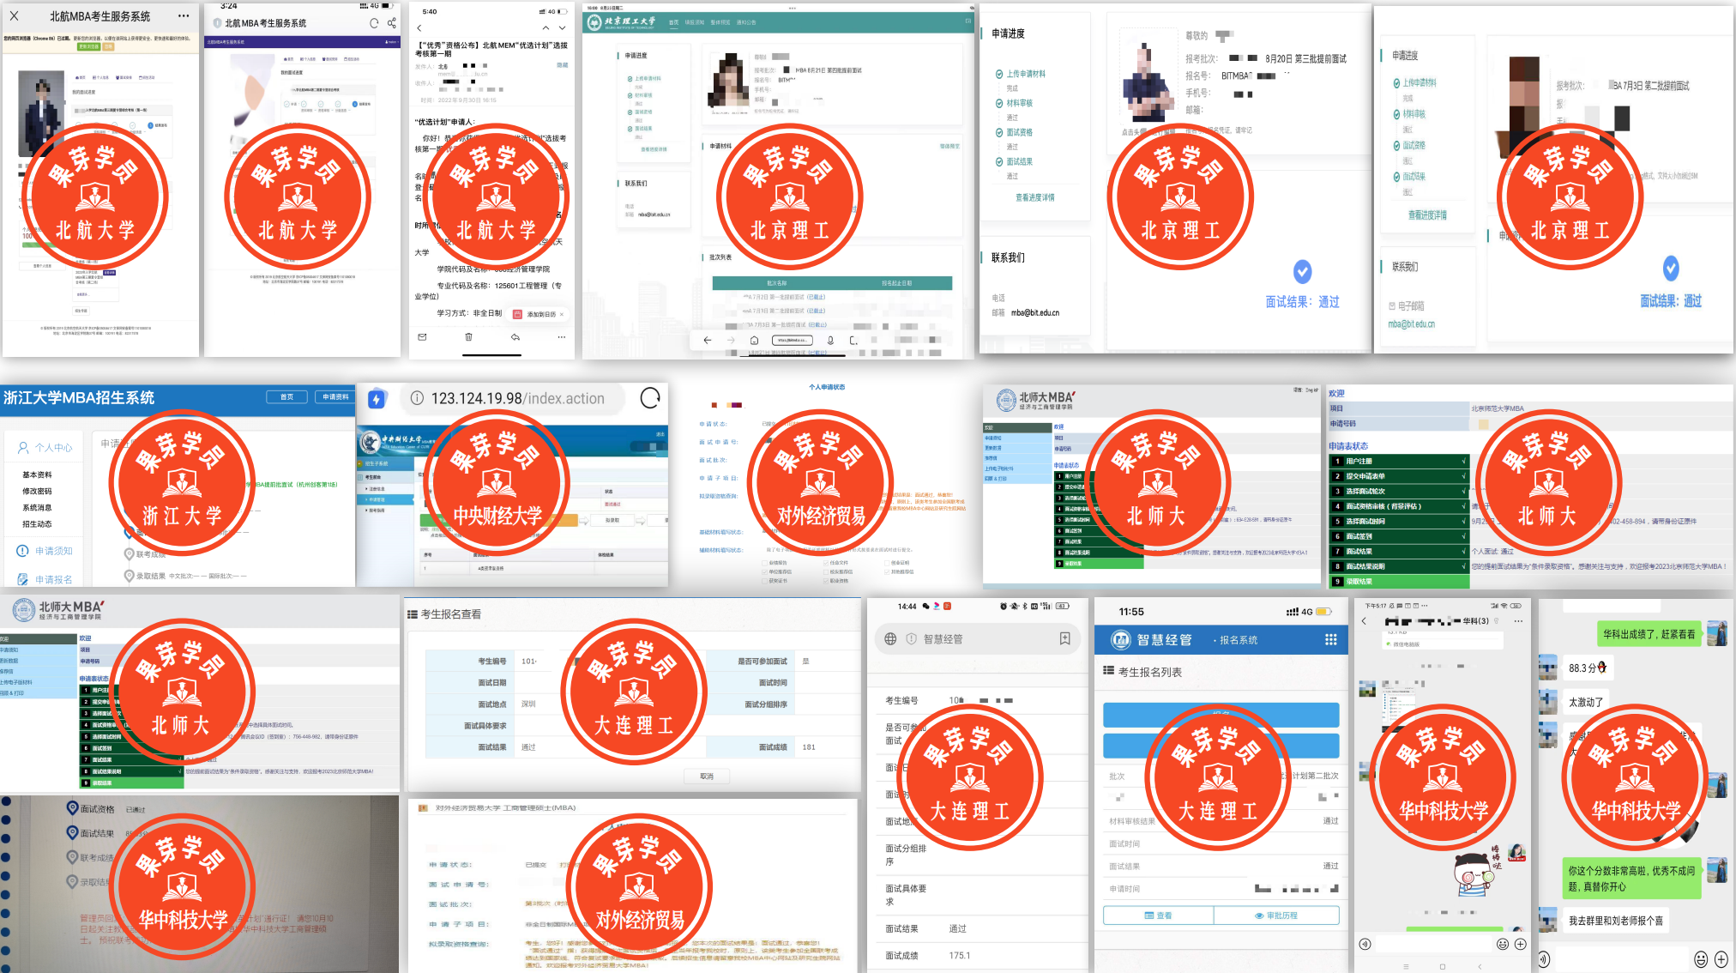Open the three-dot menu of 华科(3) chat

(x=1518, y=620)
